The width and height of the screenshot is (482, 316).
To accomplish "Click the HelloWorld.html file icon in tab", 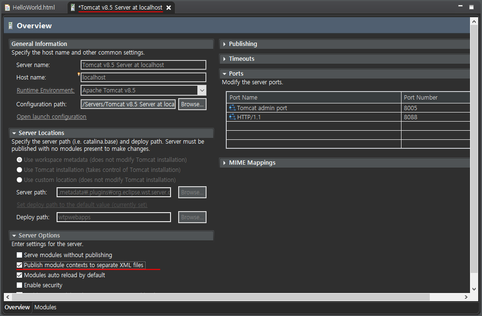I will (7, 8).
